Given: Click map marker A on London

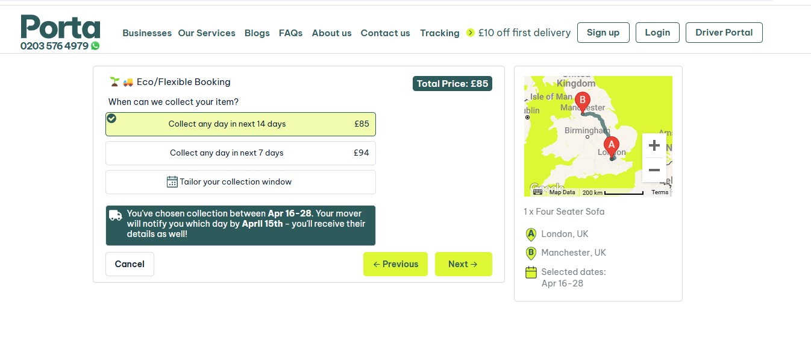Looking at the screenshot, I should tap(612, 148).
